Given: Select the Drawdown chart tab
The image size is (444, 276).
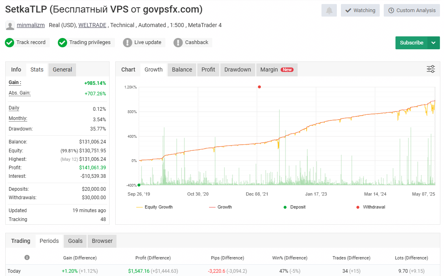Looking at the screenshot, I should (238, 70).
